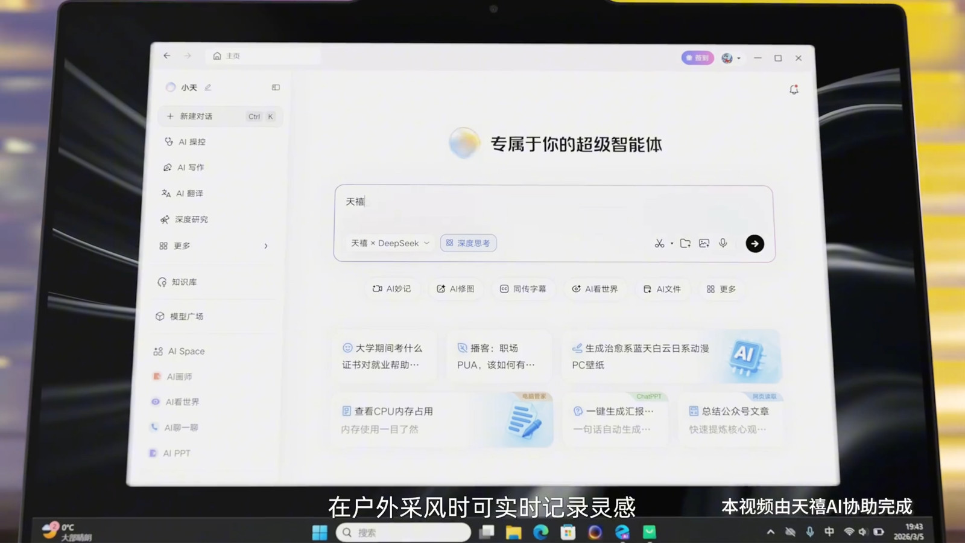Open the 查看CPU内存占用 suggestion card
Screen dimensions: 965x543
(441, 420)
